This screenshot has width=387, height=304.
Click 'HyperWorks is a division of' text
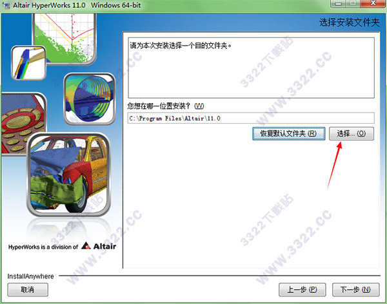point(43,247)
